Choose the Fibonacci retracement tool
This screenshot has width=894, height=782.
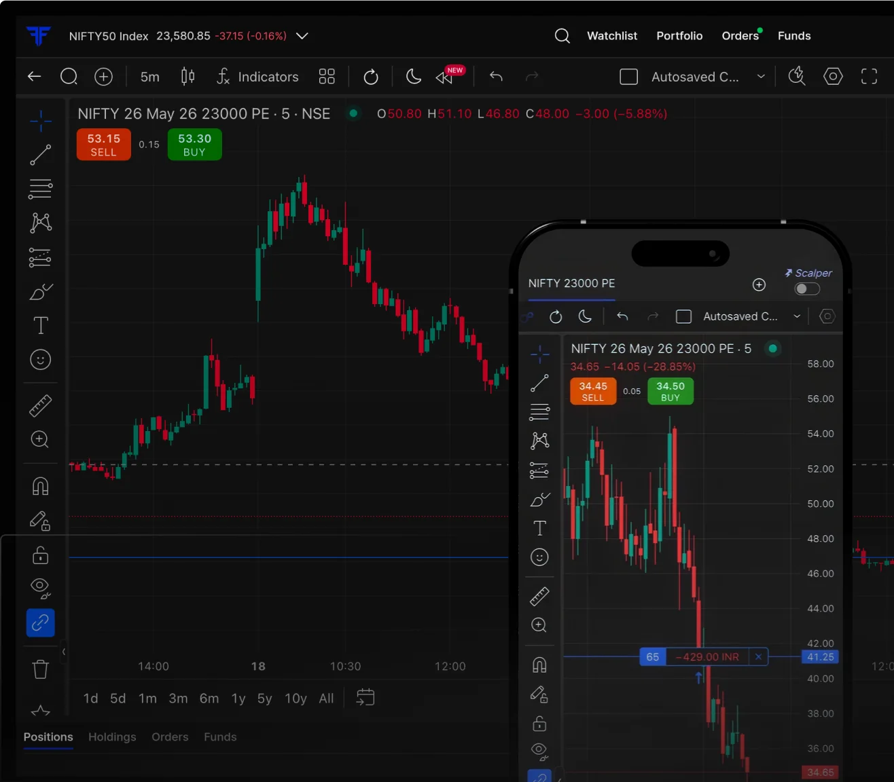pyautogui.click(x=40, y=189)
